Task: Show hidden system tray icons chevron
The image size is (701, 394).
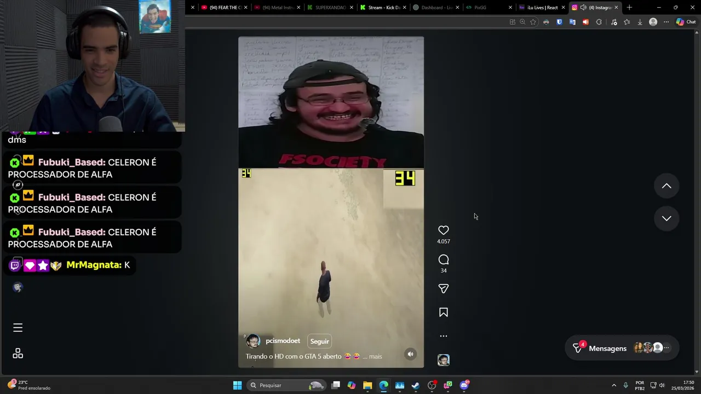Action: (x=614, y=385)
